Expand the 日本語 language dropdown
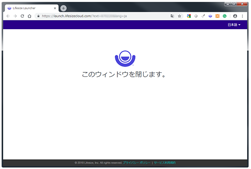Screen dimensions: 251x169 pos(234,25)
